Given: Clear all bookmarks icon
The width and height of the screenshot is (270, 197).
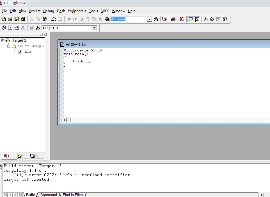Looking at the screenshot, I should [x=101, y=19].
